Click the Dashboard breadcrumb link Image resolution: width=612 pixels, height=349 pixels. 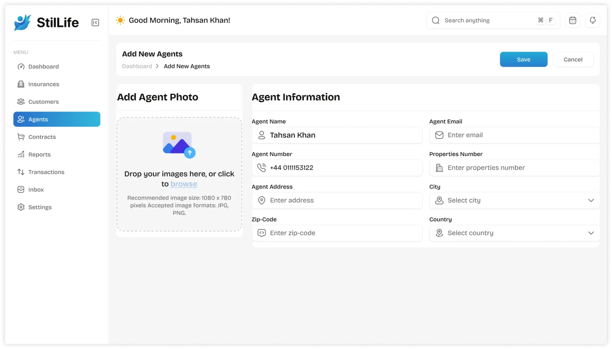pyautogui.click(x=137, y=66)
